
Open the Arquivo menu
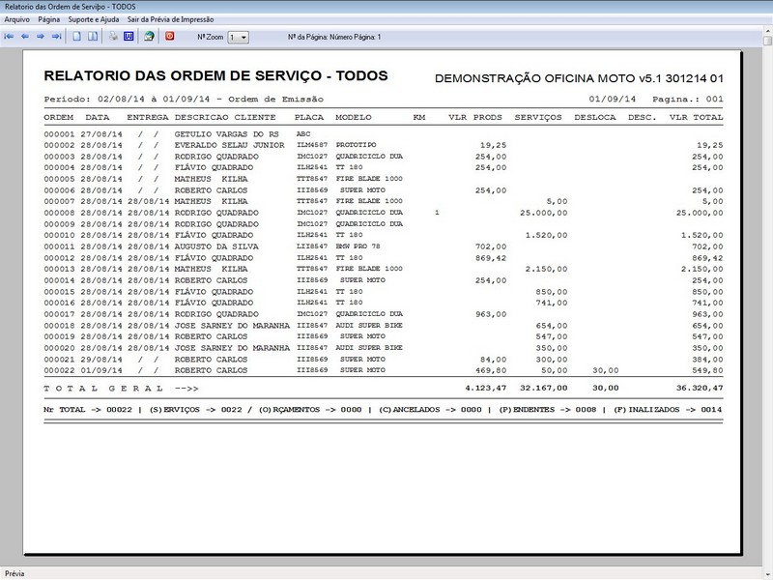[x=16, y=19]
